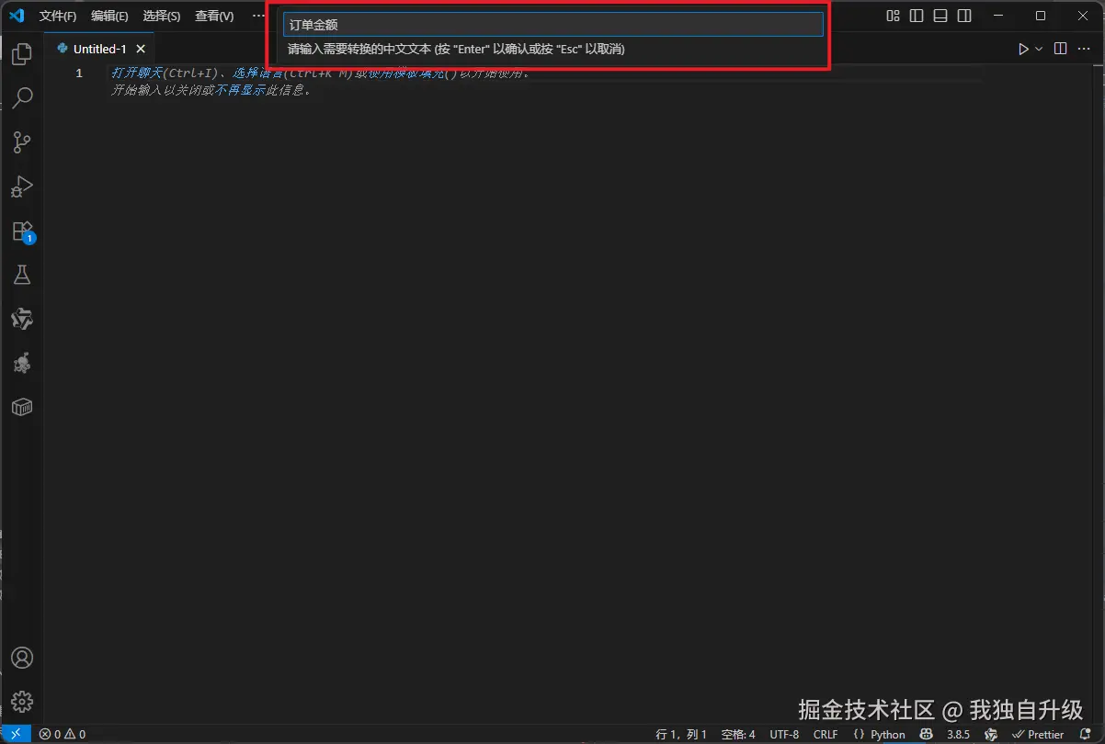Image resolution: width=1105 pixels, height=744 pixels.
Task: Open the 查看(V) menu
Action: (213, 16)
